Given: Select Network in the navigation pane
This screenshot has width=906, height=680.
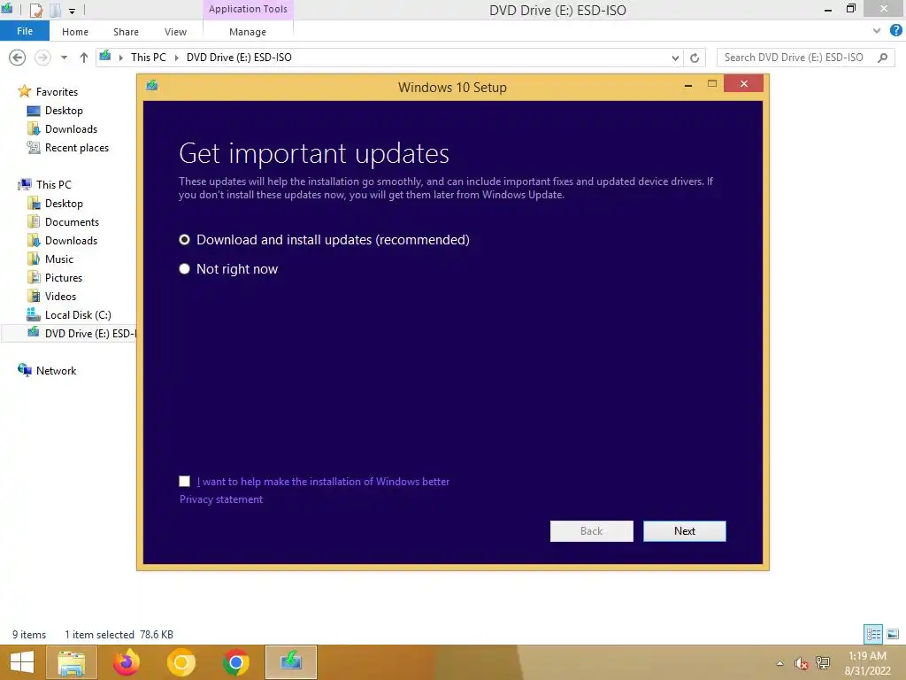Looking at the screenshot, I should pos(56,371).
